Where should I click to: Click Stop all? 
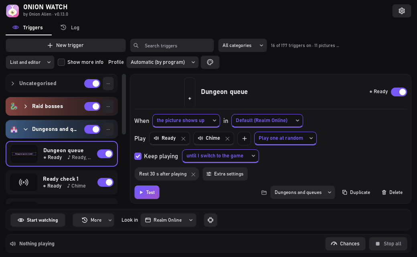[388, 244]
